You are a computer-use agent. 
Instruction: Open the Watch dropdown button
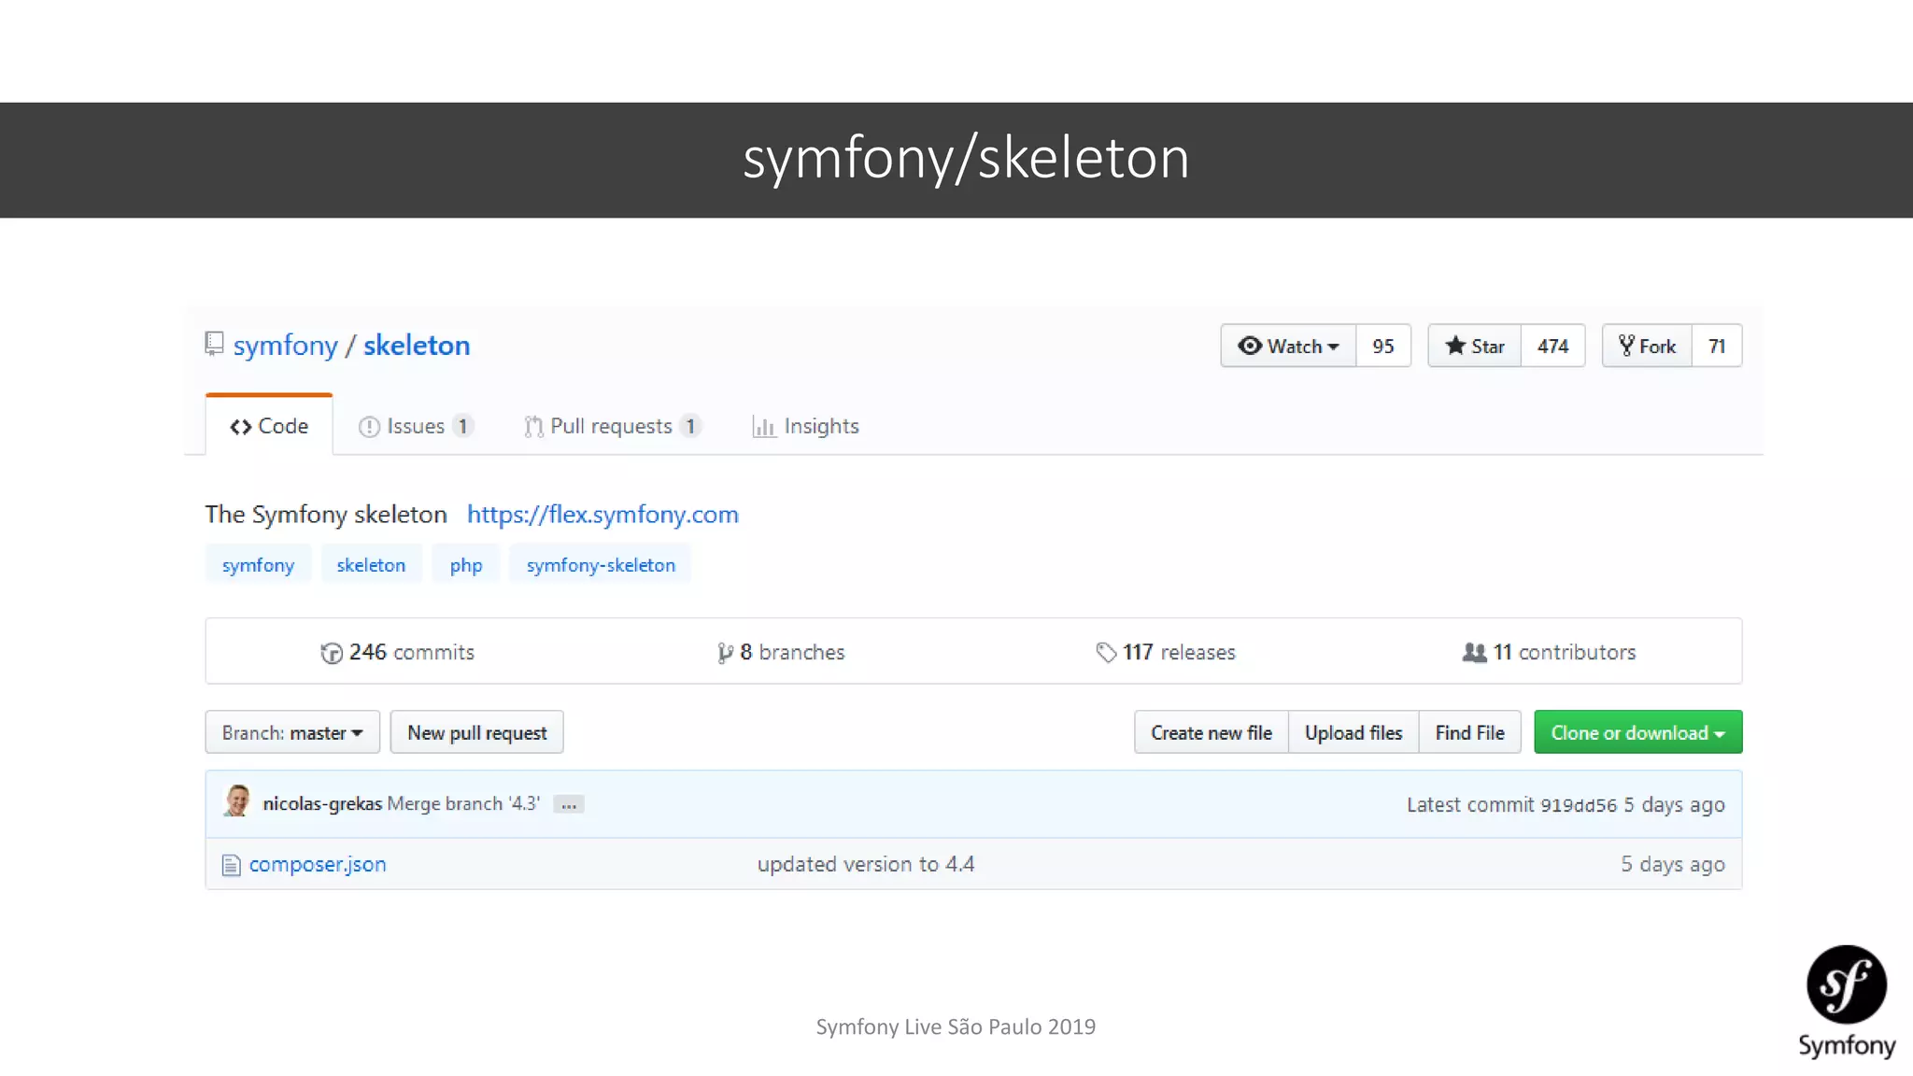(1288, 346)
